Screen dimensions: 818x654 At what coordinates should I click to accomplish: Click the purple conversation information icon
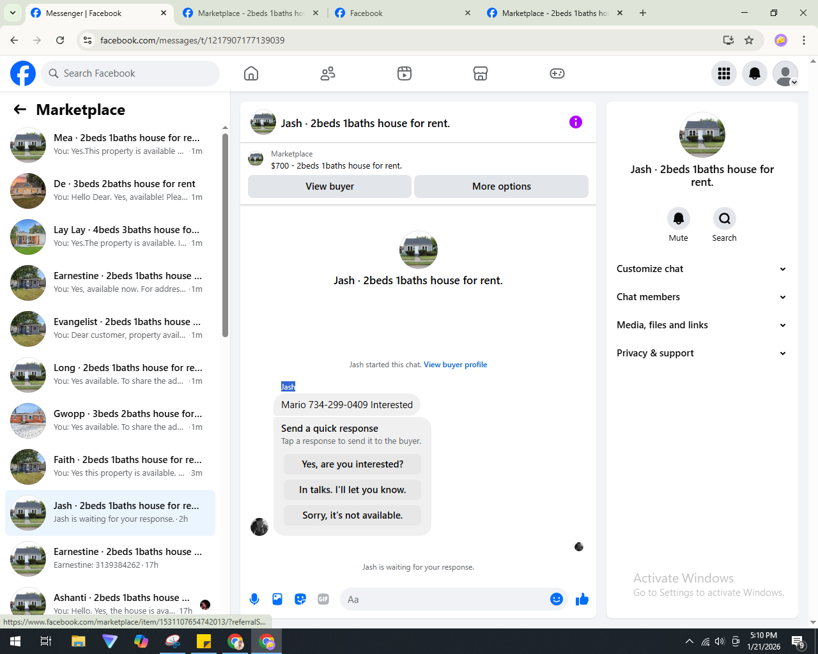click(x=576, y=122)
